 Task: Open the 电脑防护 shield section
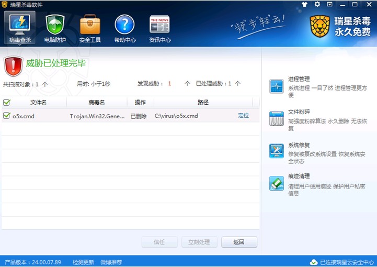55,28
